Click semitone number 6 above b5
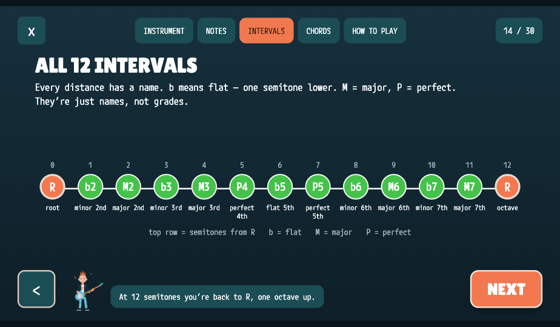This screenshot has height=327, width=560. [280, 165]
